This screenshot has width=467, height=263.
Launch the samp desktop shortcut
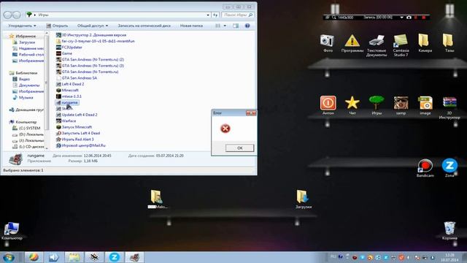coord(401,105)
